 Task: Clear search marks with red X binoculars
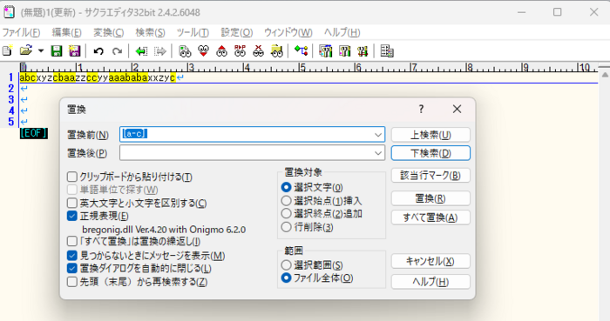tap(258, 50)
